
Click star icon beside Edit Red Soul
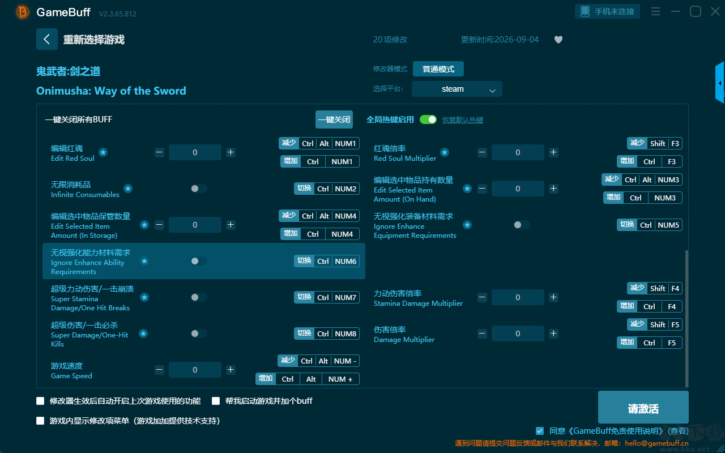pyautogui.click(x=103, y=152)
